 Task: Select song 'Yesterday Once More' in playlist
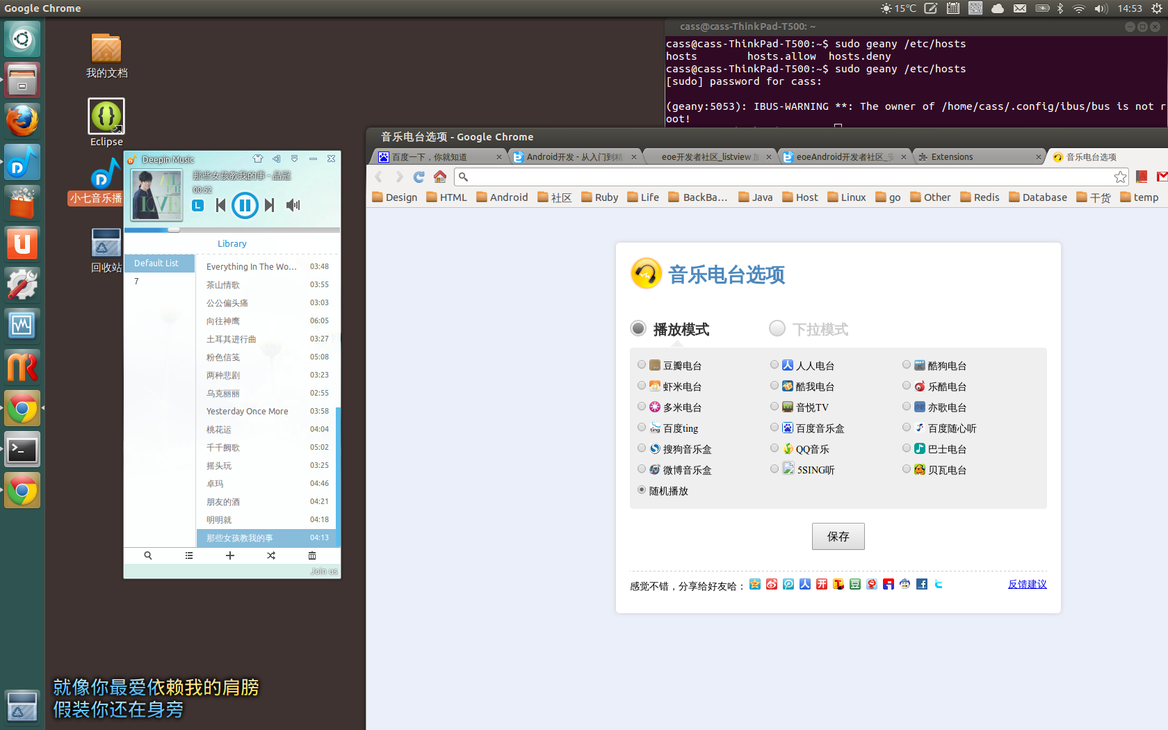(x=266, y=411)
